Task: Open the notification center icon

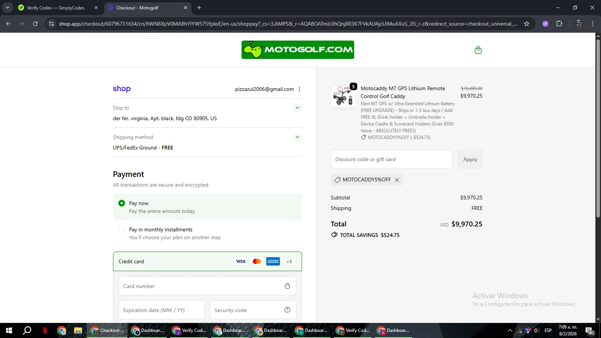Action: tap(590, 331)
